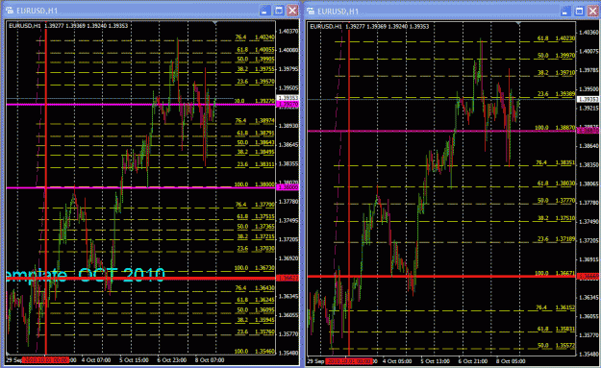
Task: Click the '76.4 1.36152' level in right chart
Action: (556, 307)
